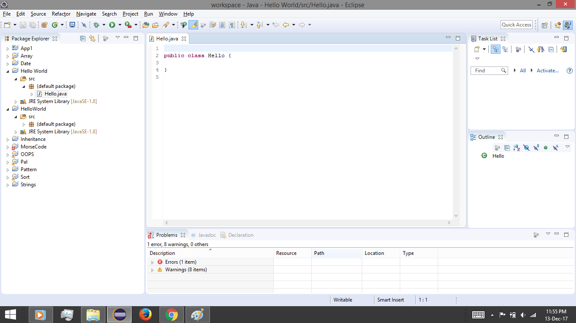This screenshot has height=323, width=576.
Task: Run the program with the green play icon
Action: tap(112, 25)
